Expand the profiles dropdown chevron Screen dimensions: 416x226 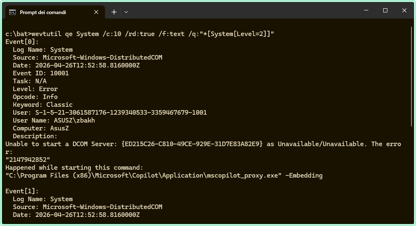[x=126, y=12]
